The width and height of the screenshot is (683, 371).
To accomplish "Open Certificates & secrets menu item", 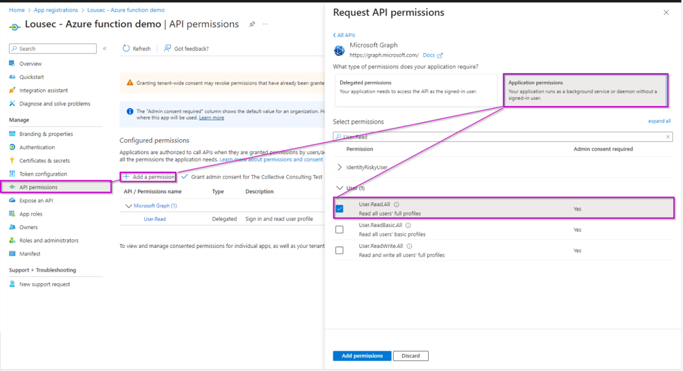I will tap(45, 160).
